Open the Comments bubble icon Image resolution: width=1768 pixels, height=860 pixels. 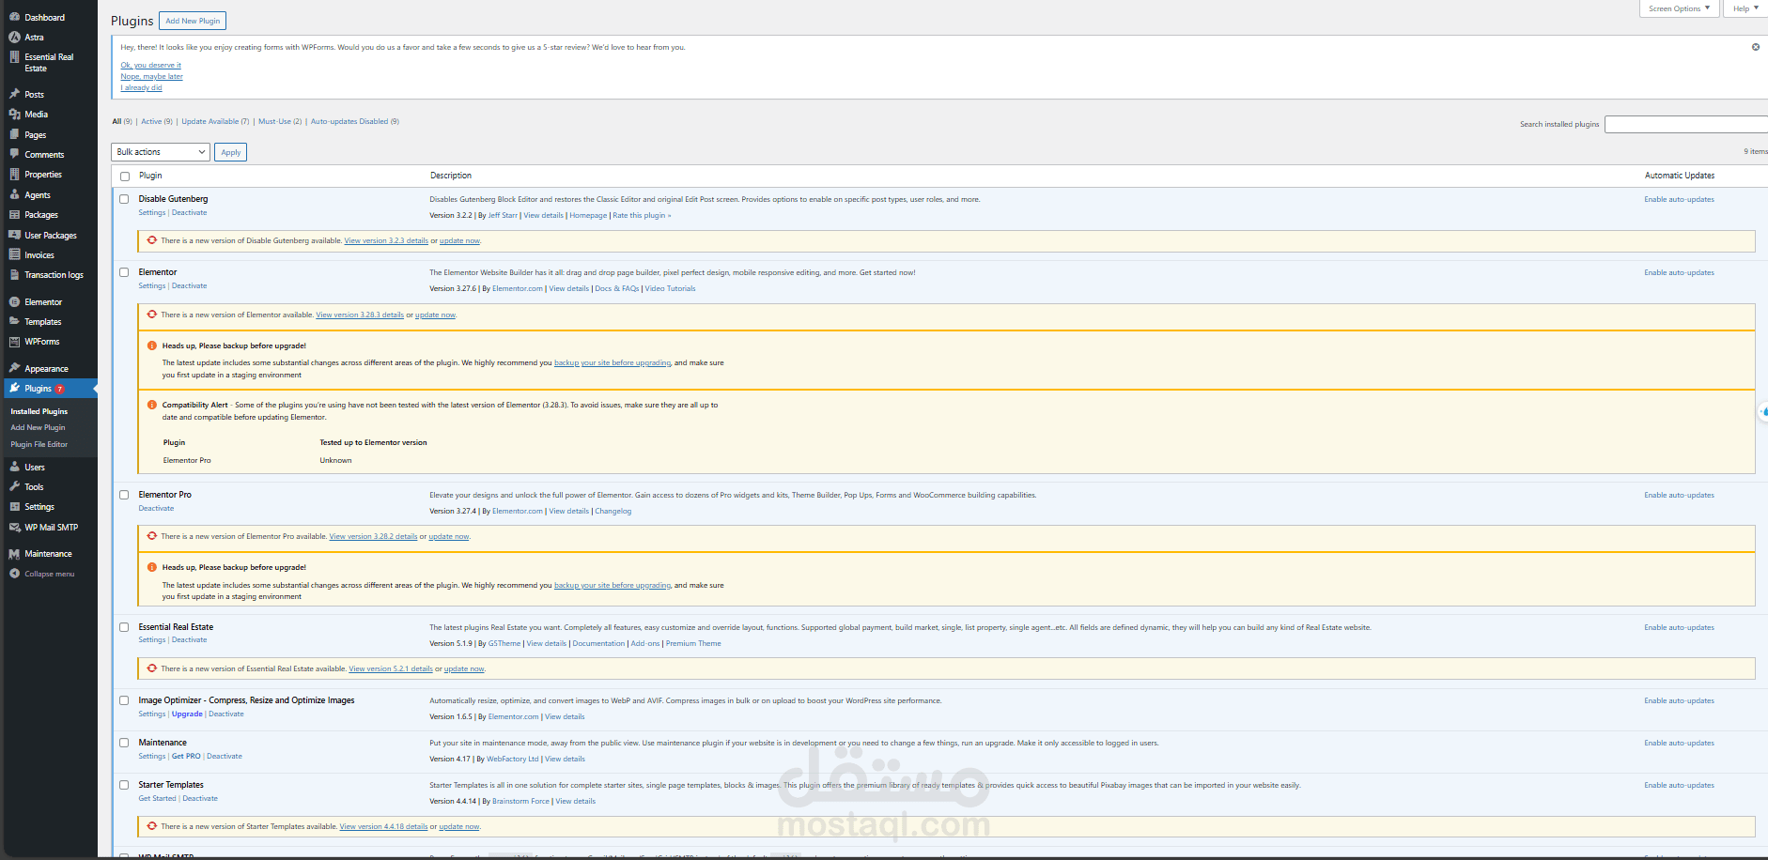[x=14, y=154]
